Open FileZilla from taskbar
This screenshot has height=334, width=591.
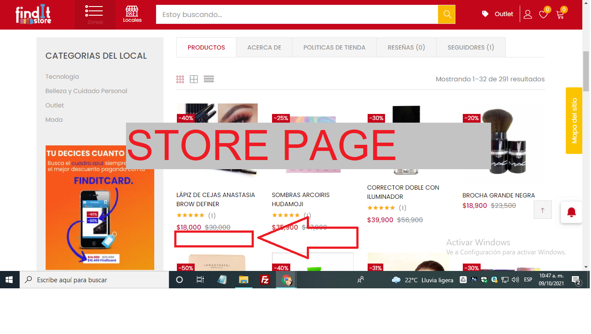[265, 280]
